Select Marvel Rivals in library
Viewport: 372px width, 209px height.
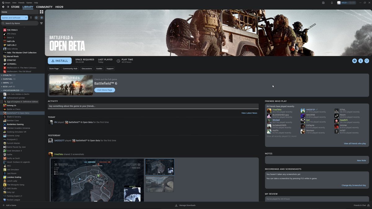[13, 56]
